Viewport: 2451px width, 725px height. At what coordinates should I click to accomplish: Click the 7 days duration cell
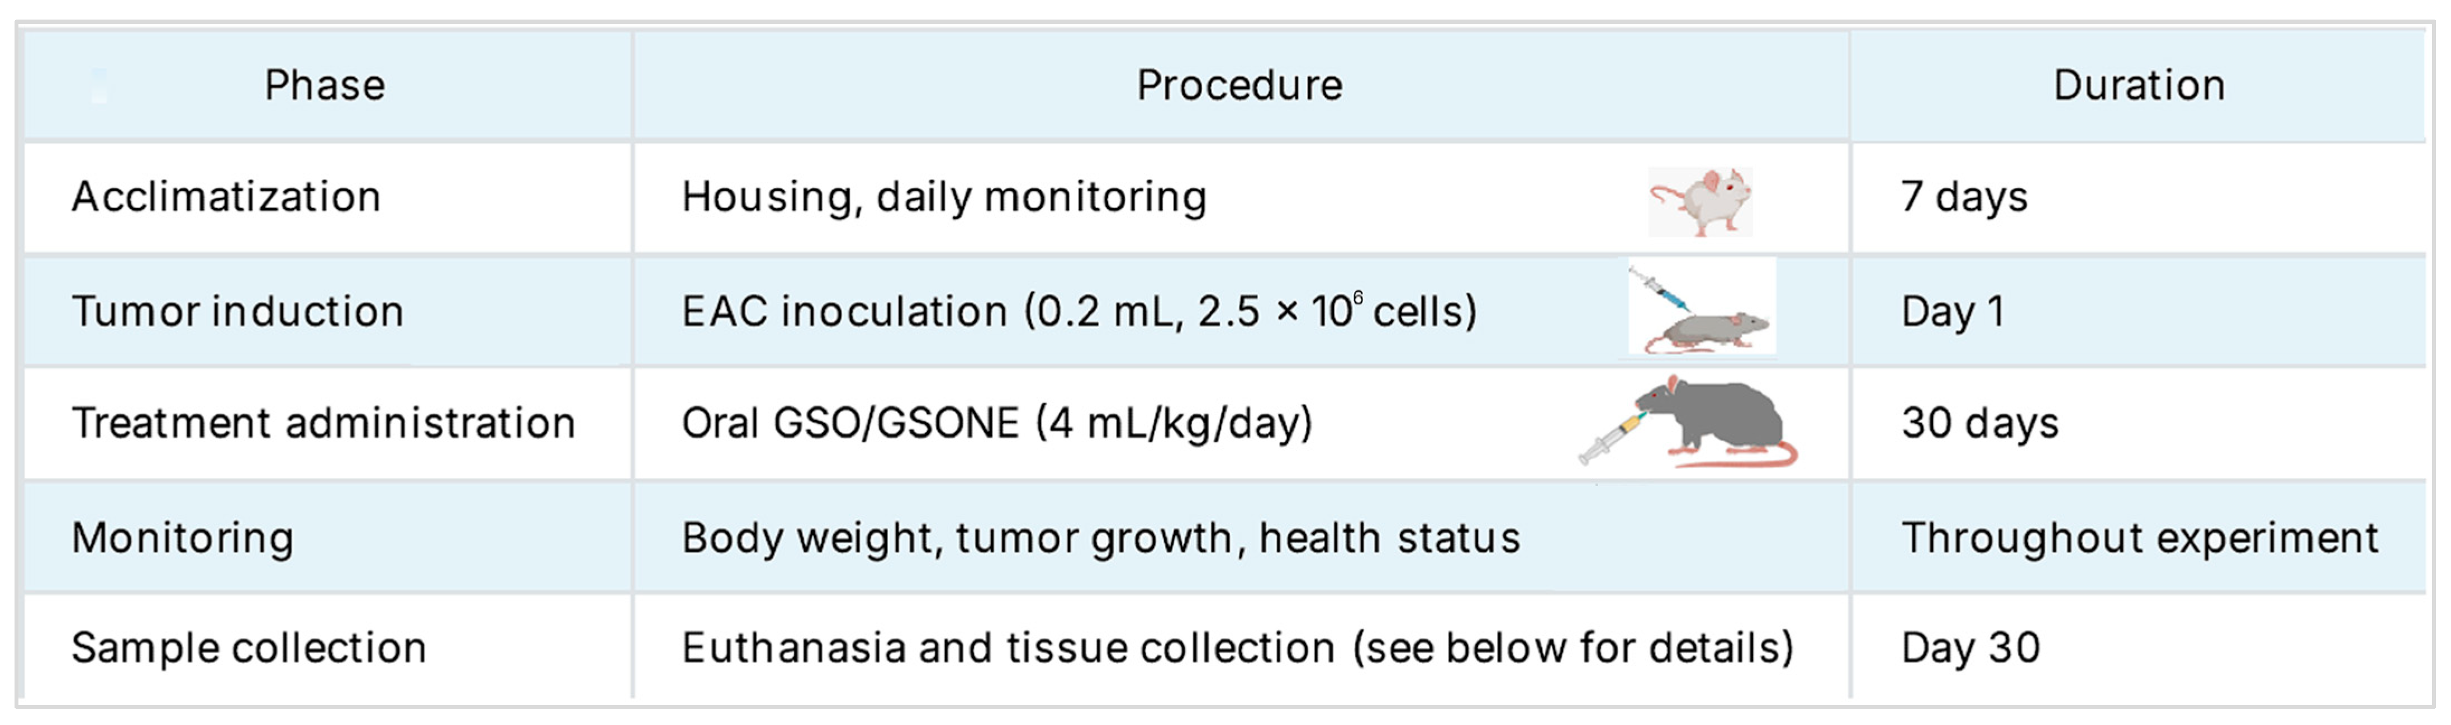pyautogui.click(x=1965, y=197)
